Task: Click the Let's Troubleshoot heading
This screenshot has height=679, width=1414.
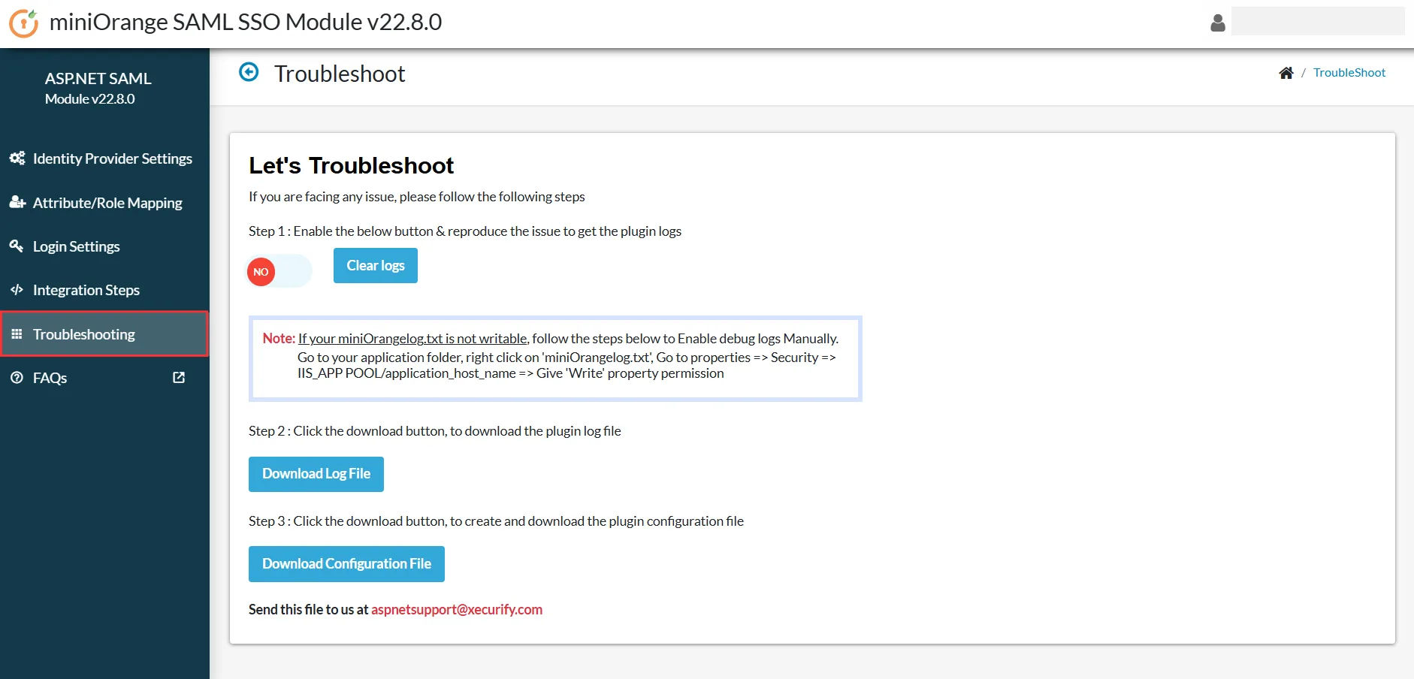Action: pyautogui.click(x=352, y=165)
